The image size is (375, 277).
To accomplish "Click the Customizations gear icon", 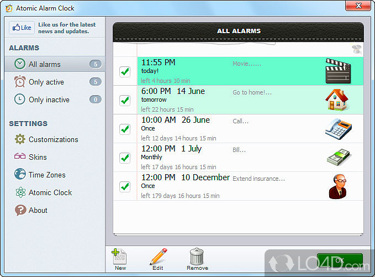I will [x=20, y=139].
